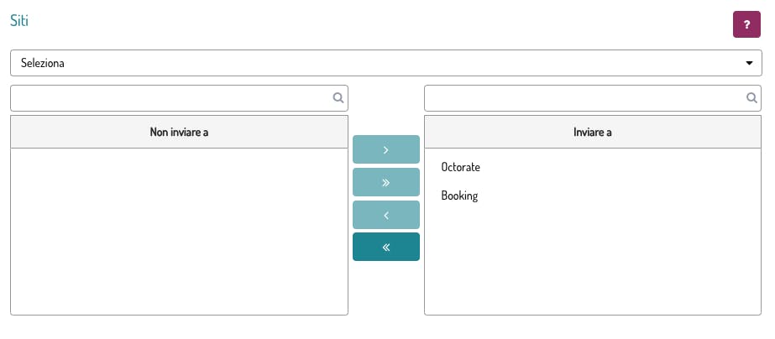
Task: Click magnifier icon above Inviare a list
Action: click(x=752, y=98)
